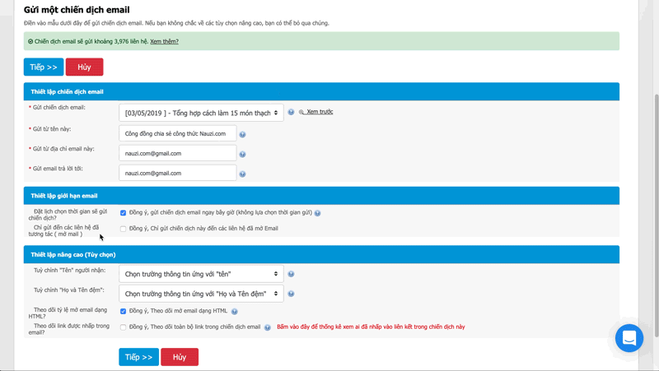
Task: Enable sending only to contacts who opened email
Action: (x=124, y=229)
